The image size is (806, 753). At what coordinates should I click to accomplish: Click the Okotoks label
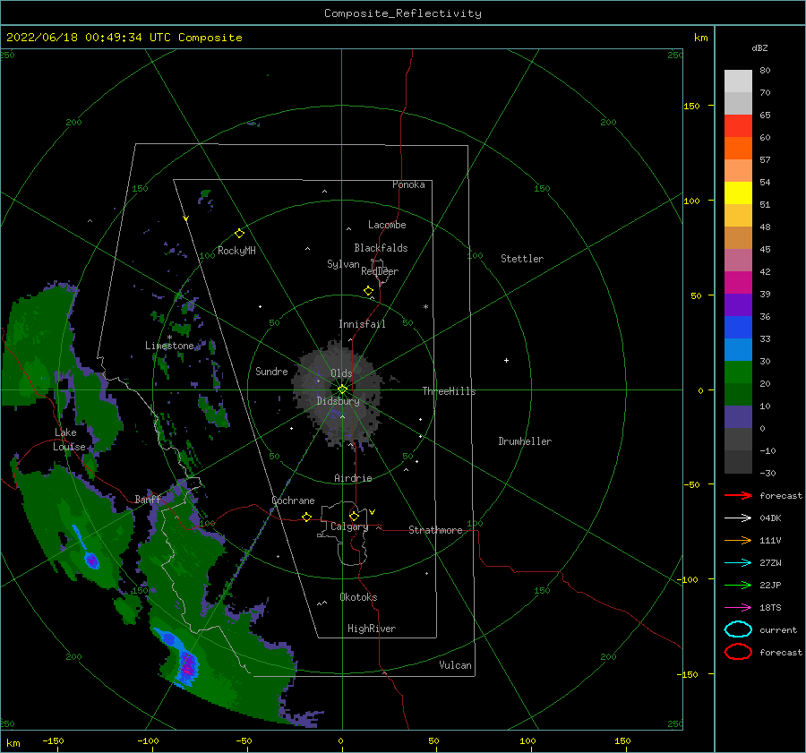pos(358,597)
